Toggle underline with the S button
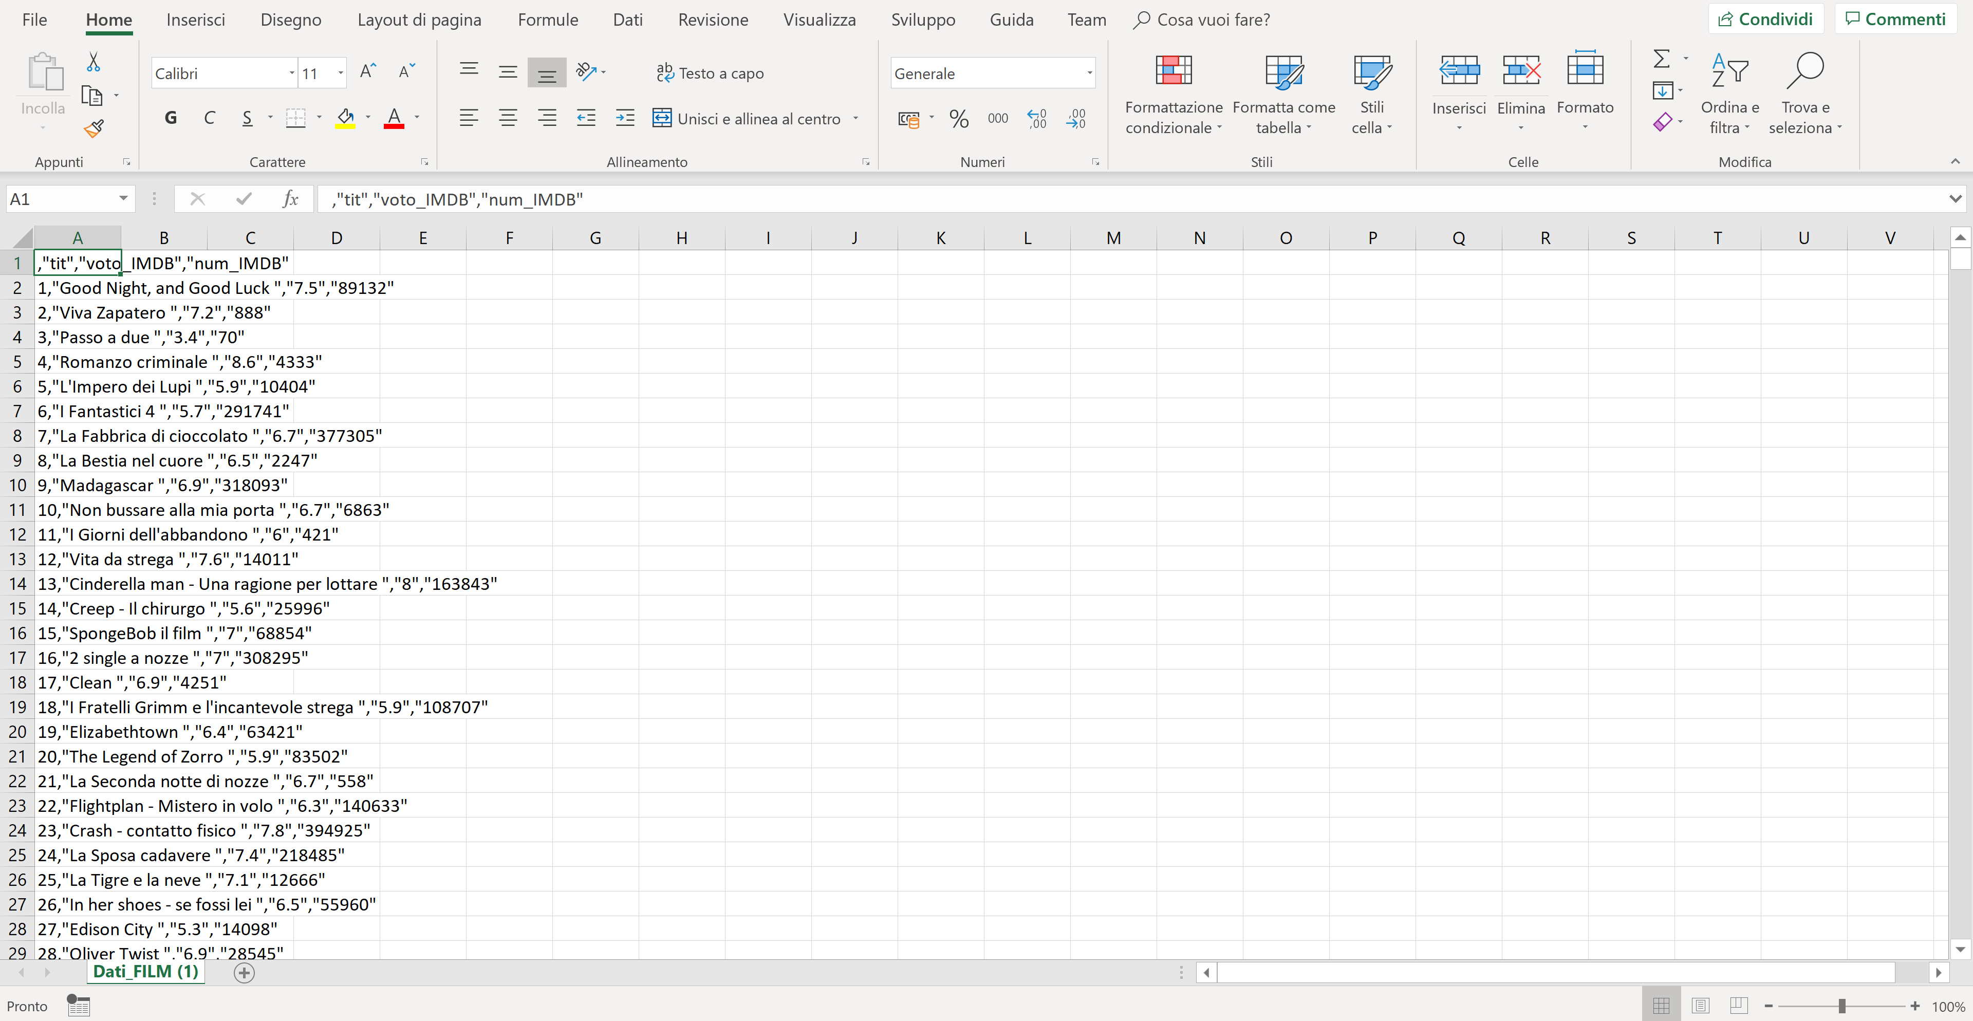 click(247, 118)
